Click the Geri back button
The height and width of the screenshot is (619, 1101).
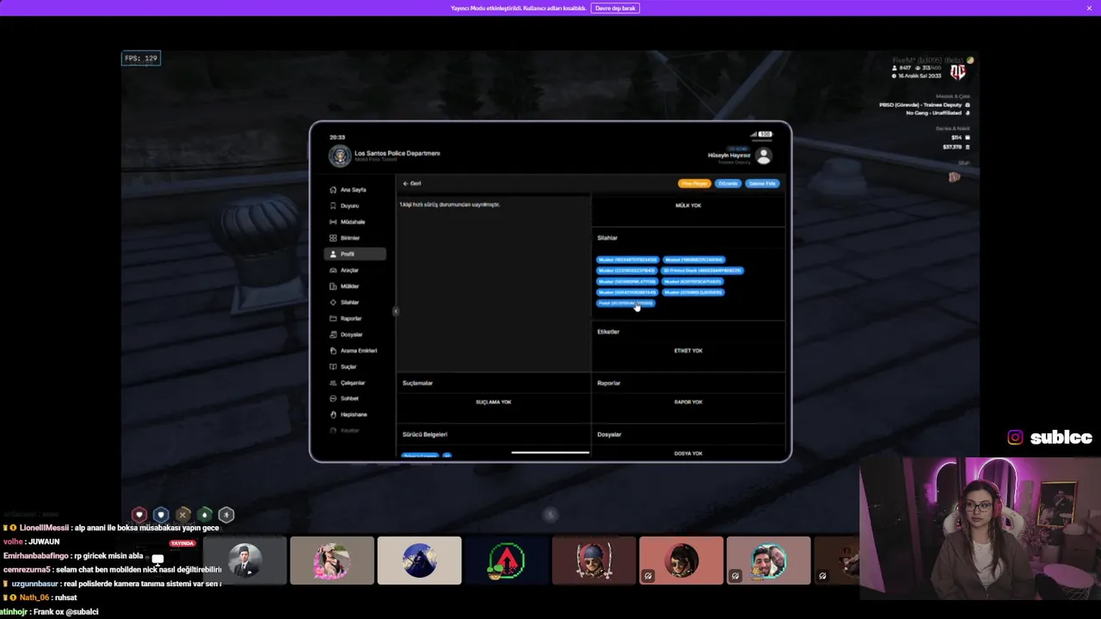click(x=412, y=183)
